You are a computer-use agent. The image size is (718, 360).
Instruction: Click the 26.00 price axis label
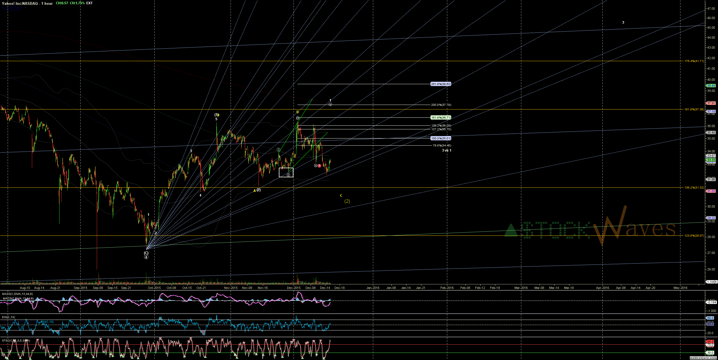pos(711,270)
